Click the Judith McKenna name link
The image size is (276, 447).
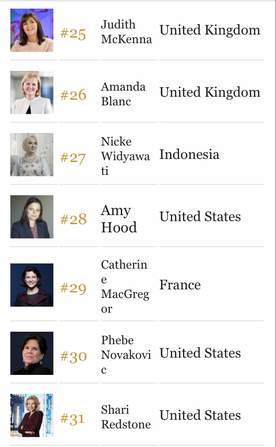pyautogui.click(x=127, y=32)
